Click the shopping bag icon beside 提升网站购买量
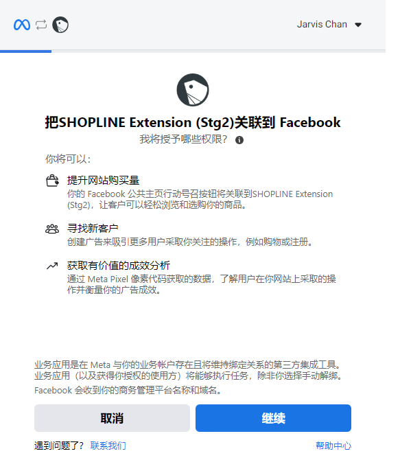 point(53,181)
